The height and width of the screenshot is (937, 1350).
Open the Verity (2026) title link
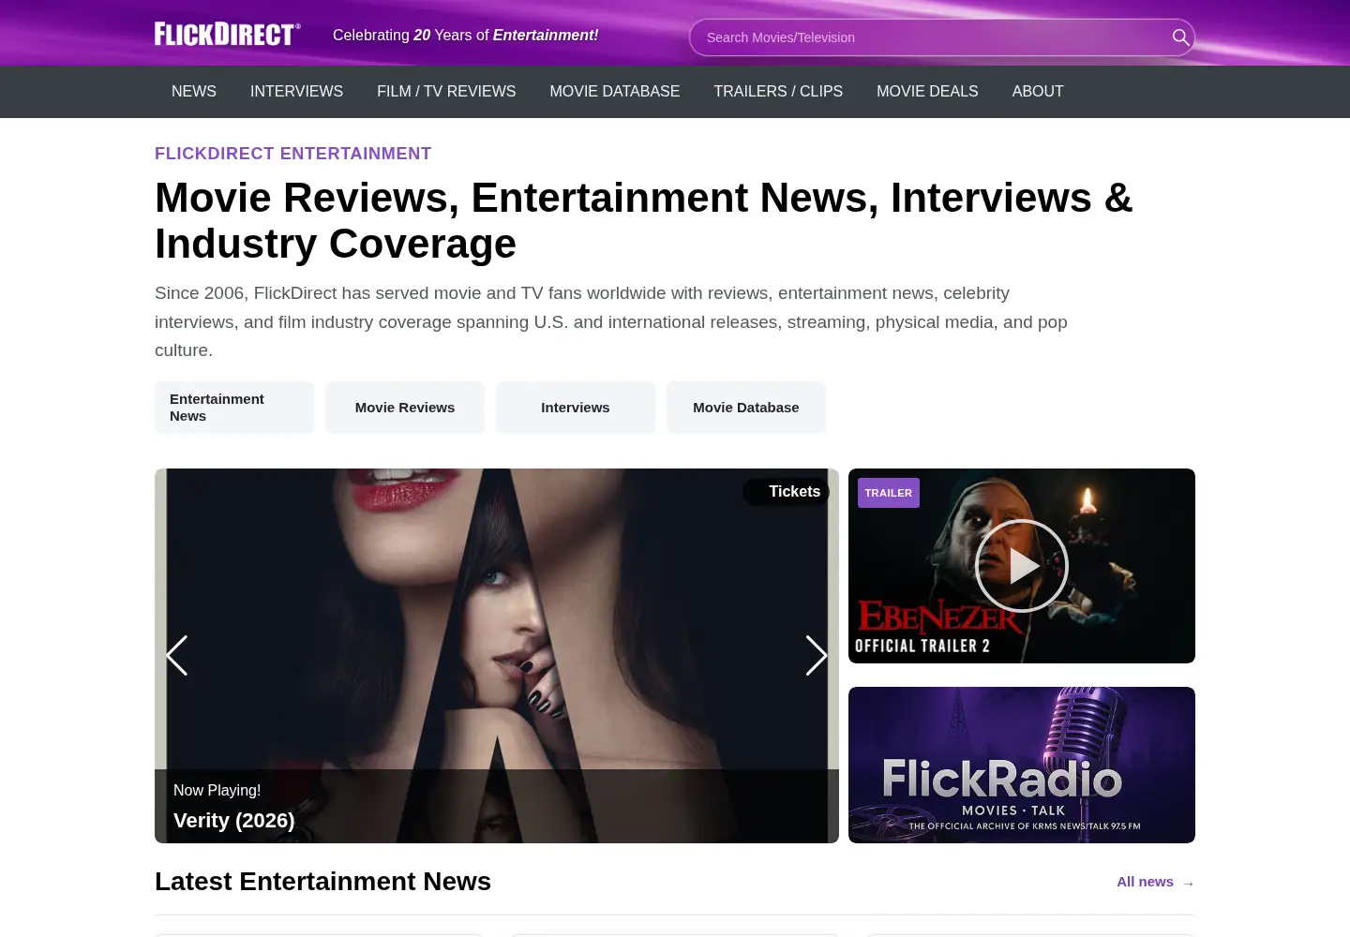pos(234,821)
